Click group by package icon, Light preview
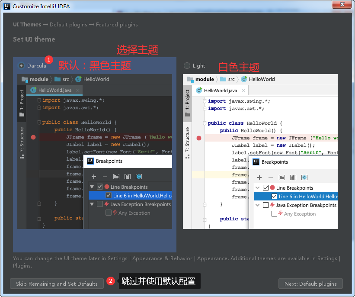Screen dimensions: 355x297 pos(282,178)
